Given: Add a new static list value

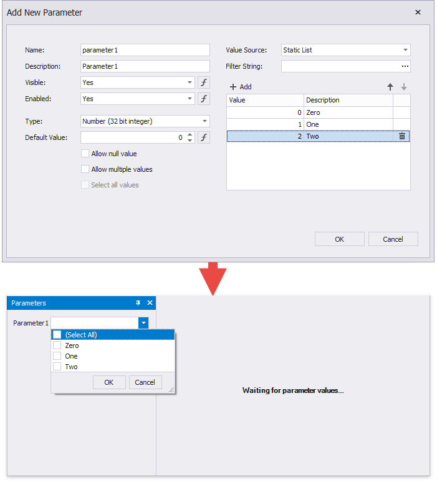Looking at the screenshot, I should pos(241,87).
